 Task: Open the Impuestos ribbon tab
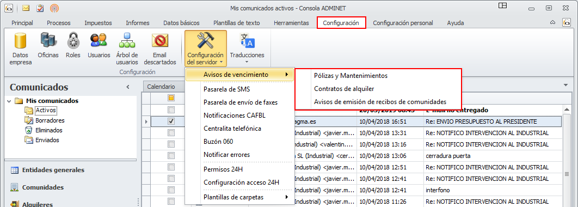pyautogui.click(x=98, y=23)
